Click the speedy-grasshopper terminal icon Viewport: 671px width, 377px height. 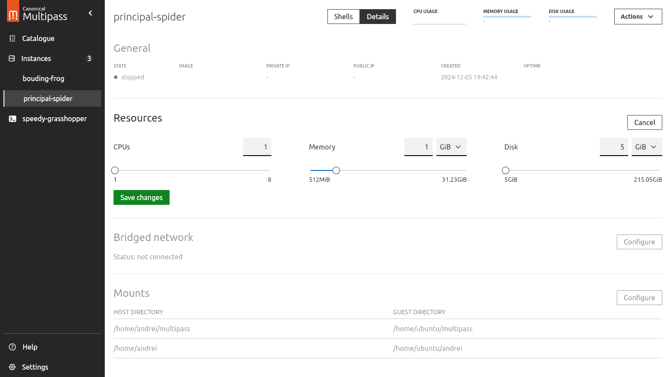point(13,119)
